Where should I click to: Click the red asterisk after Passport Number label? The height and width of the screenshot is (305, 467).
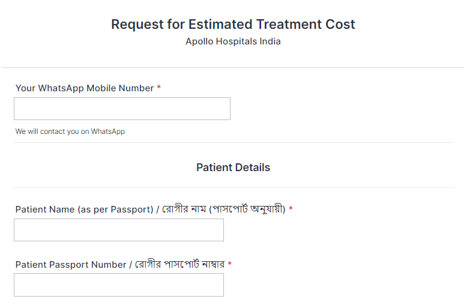(230, 265)
